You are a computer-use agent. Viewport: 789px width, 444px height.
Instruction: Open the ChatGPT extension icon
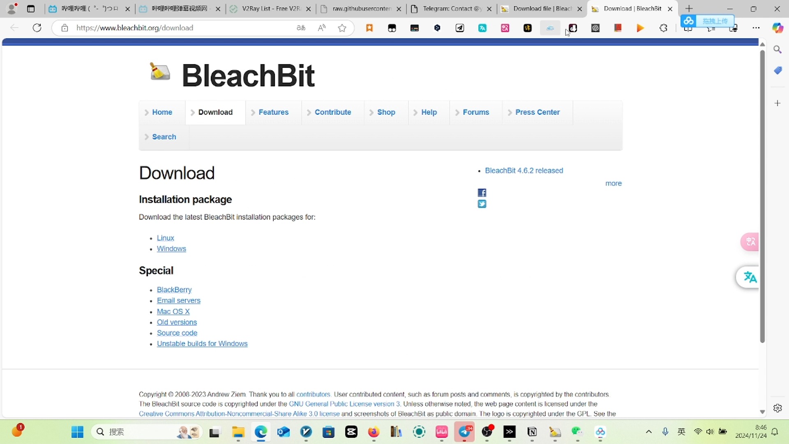click(x=595, y=28)
